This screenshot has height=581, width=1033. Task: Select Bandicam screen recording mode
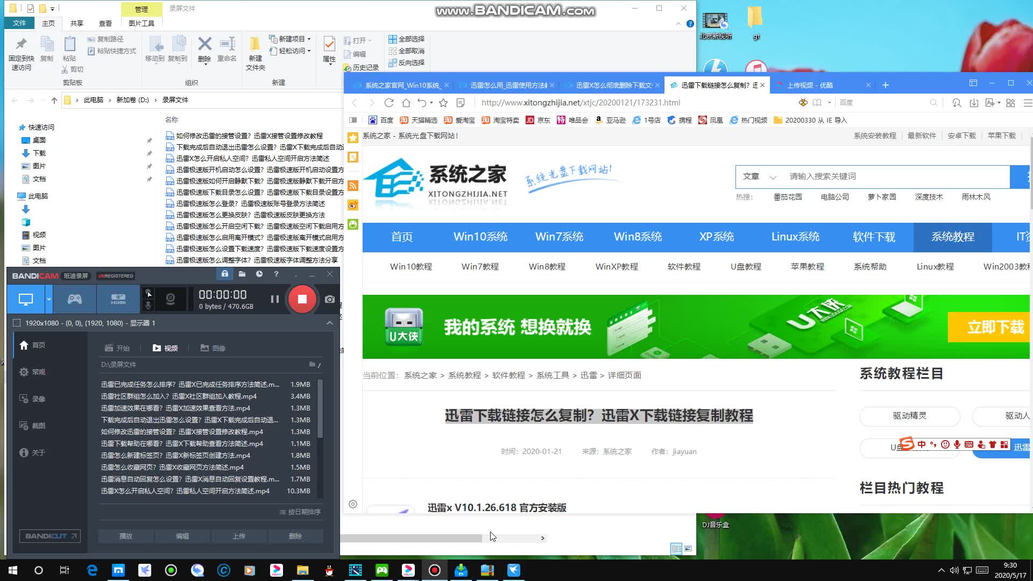(x=25, y=299)
